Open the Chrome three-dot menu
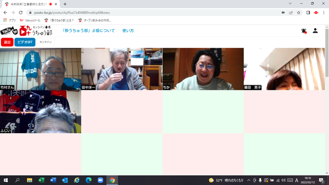The width and height of the screenshot is (329, 185). [x=324, y=12]
